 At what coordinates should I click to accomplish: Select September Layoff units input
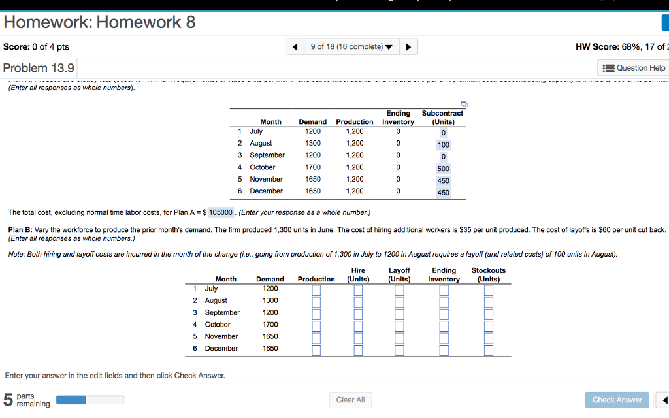tap(399, 314)
